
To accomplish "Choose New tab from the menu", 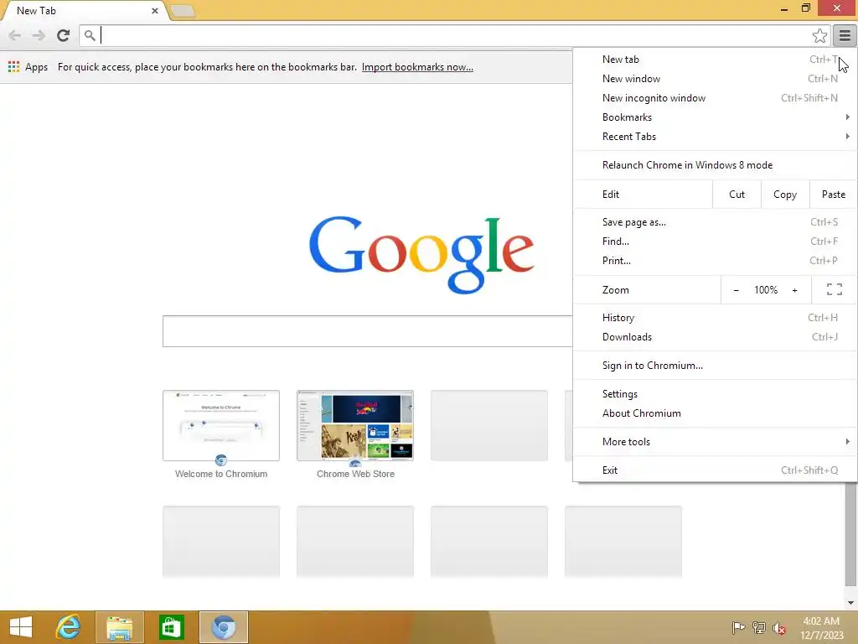I will pyautogui.click(x=715, y=60).
